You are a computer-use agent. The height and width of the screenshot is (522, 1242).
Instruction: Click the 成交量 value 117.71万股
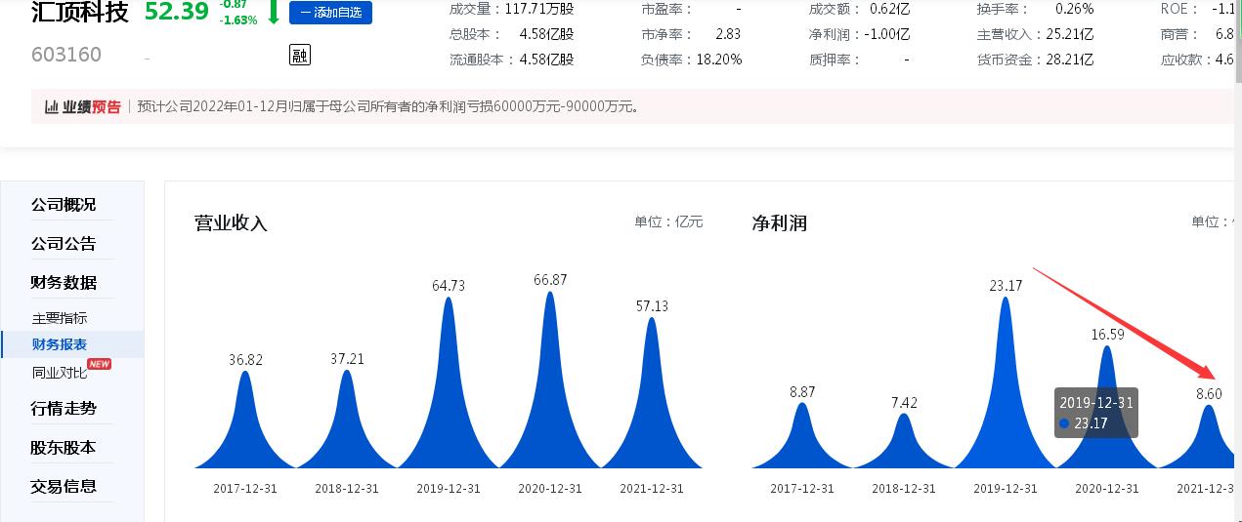point(541,9)
